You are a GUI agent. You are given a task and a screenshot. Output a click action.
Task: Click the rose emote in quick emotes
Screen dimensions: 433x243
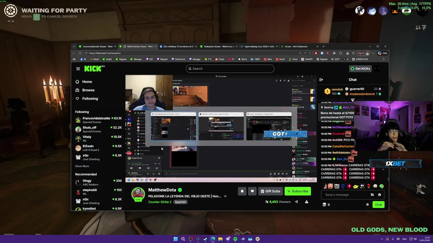[x=369, y=186]
